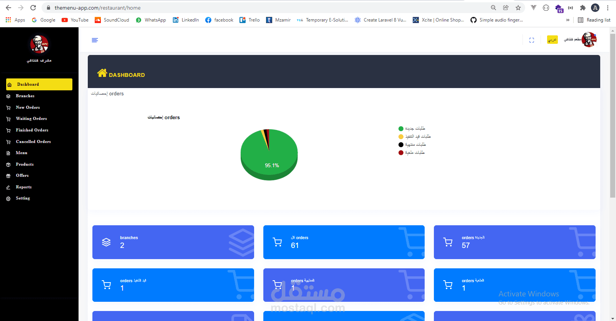Viewport: 616px width, 321px height.
Task: Open the Trello bookmark
Action: 249,20
